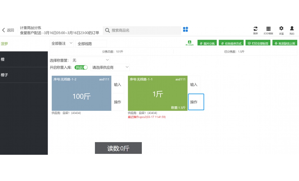The width and height of the screenshot is (299, 181).
Task: Select the 橙 category in the sidebar
Action: (24, 59)
